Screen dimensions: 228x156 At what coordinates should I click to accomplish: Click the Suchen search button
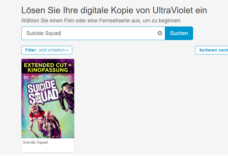coord(179,33)
